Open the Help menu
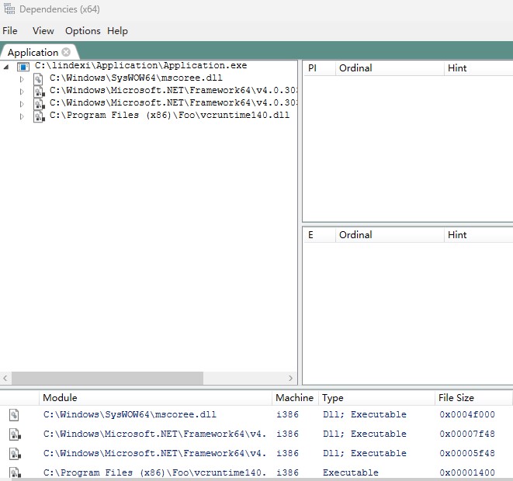This screenshot has width=513, height=481. click(x=117, y=31)
